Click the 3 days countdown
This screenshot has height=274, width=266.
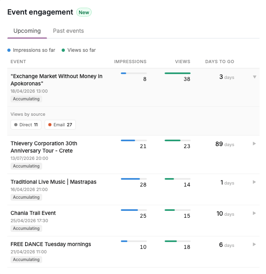(227, 77)
